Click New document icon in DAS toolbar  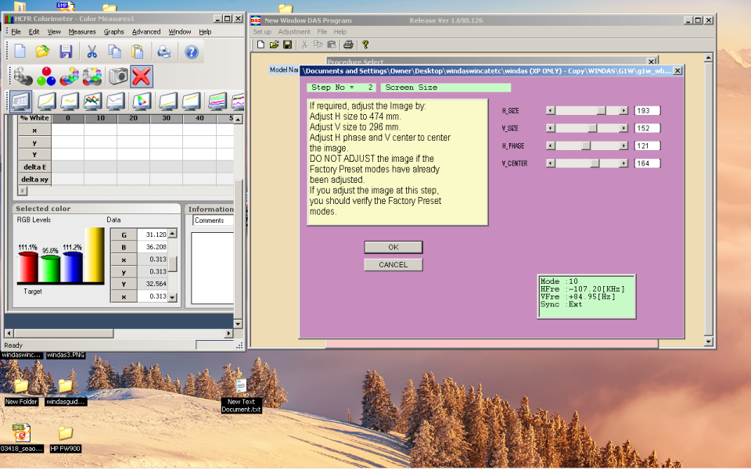point(261,45)
